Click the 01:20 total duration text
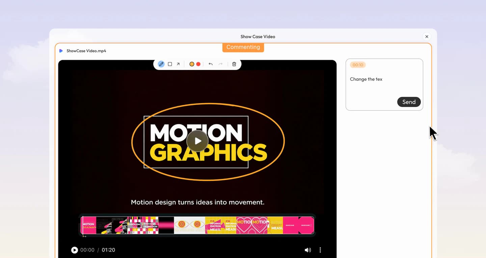Viewport: 486px width, 258px height. point(108,250)
